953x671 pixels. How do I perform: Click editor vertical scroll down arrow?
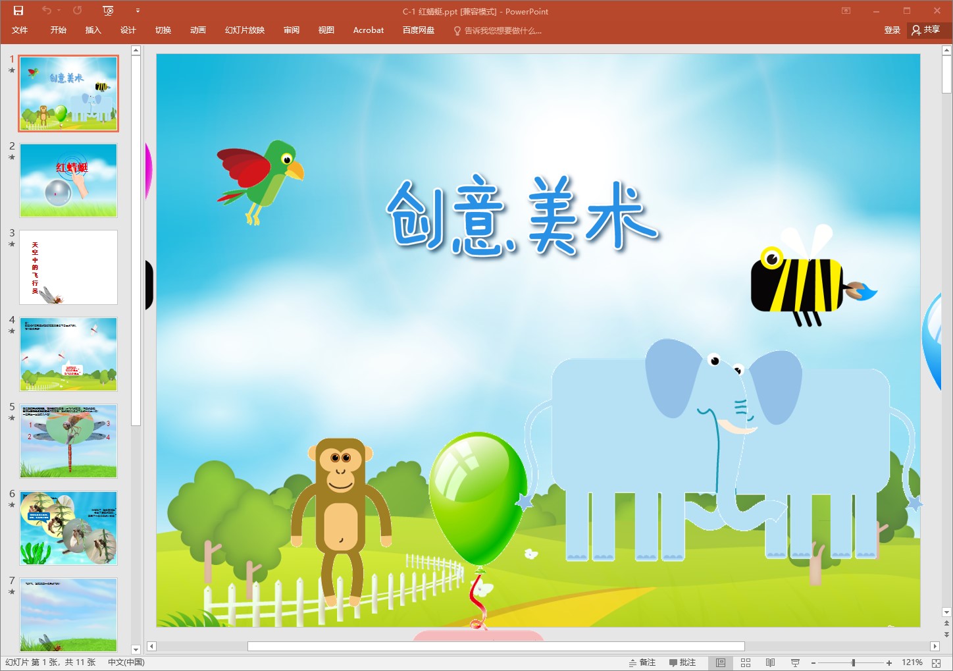point(946,612)
